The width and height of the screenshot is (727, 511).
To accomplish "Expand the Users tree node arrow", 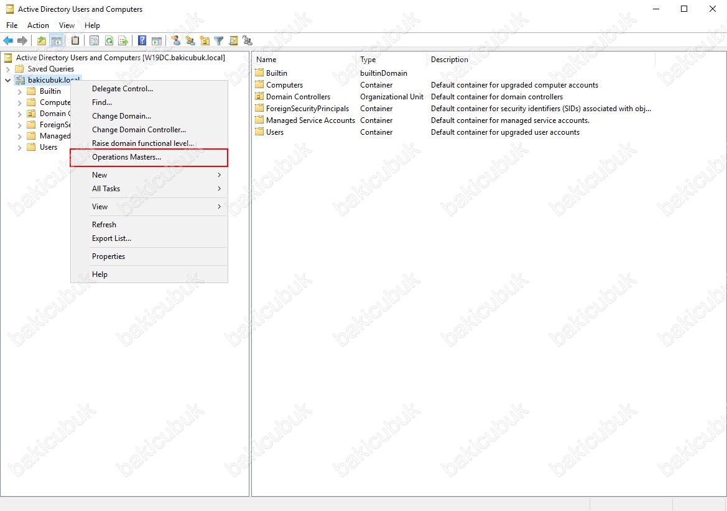I will click(x=19, y=148).
